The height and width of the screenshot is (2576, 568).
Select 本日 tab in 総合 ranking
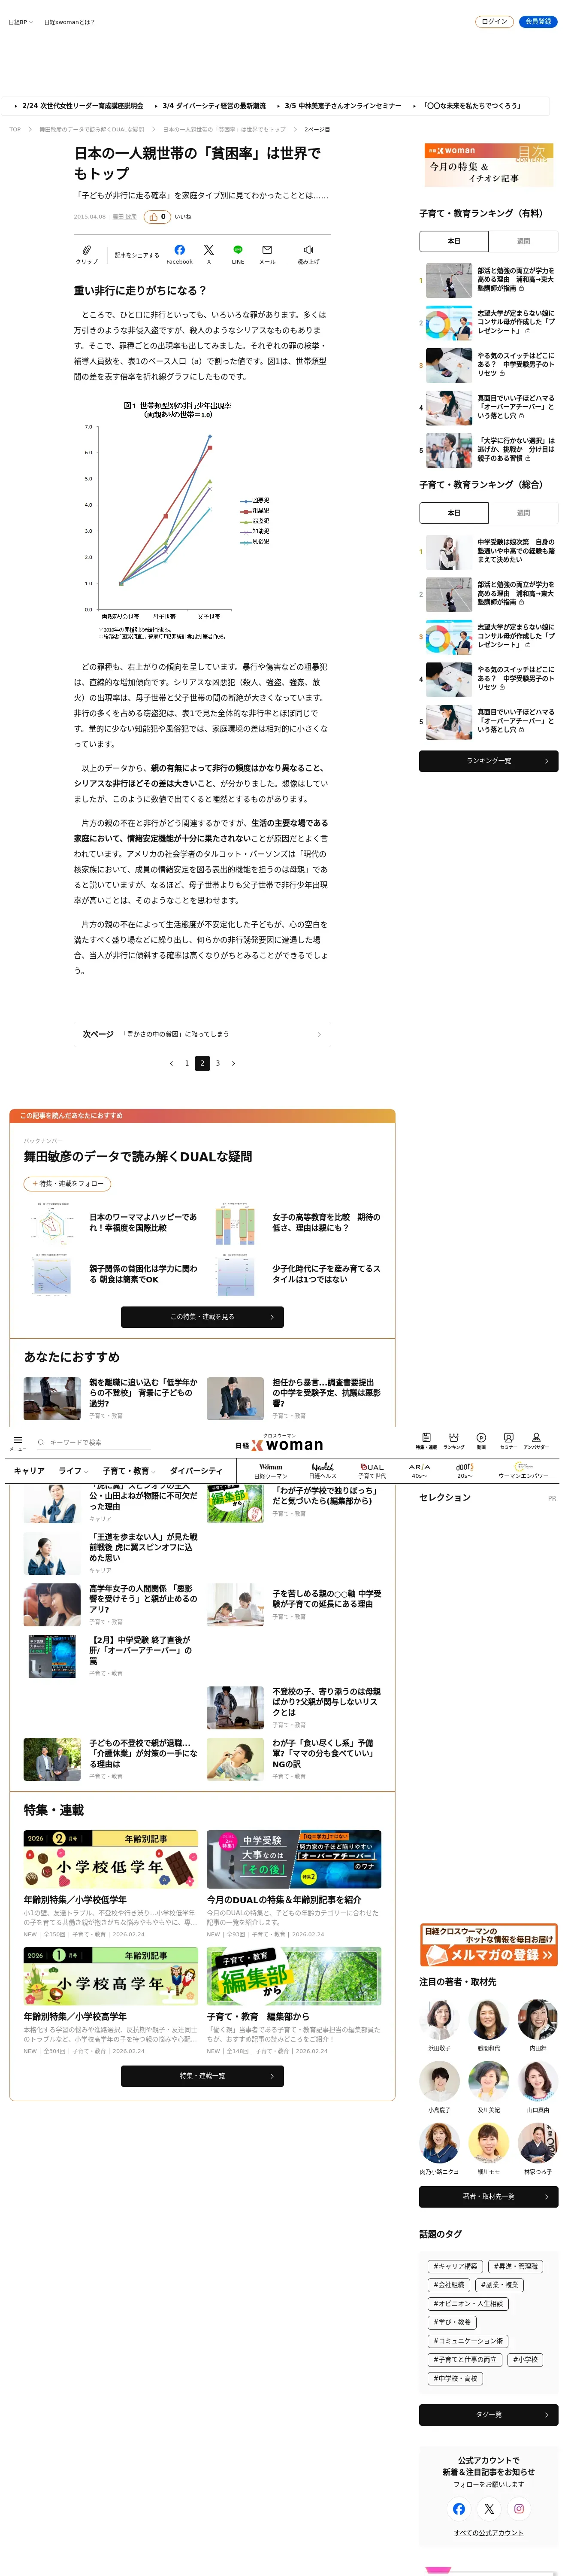(x=454, y=512)
